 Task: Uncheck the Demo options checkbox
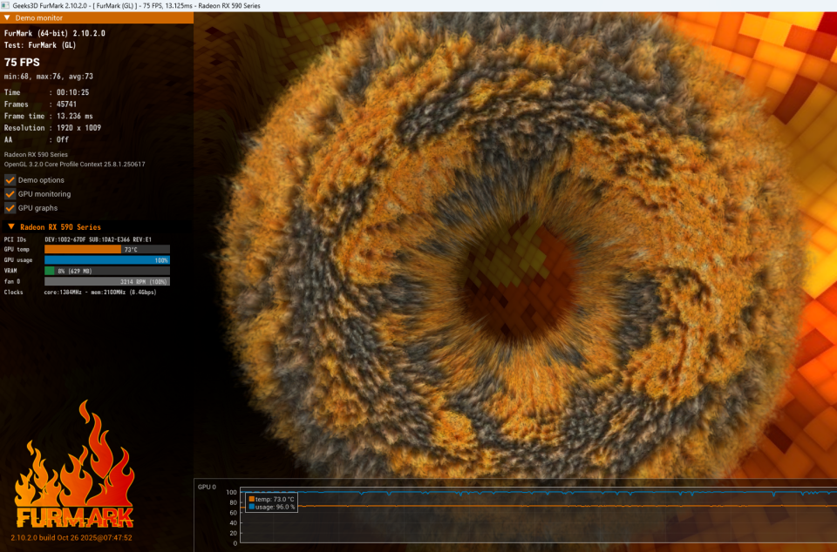(10, 180)
